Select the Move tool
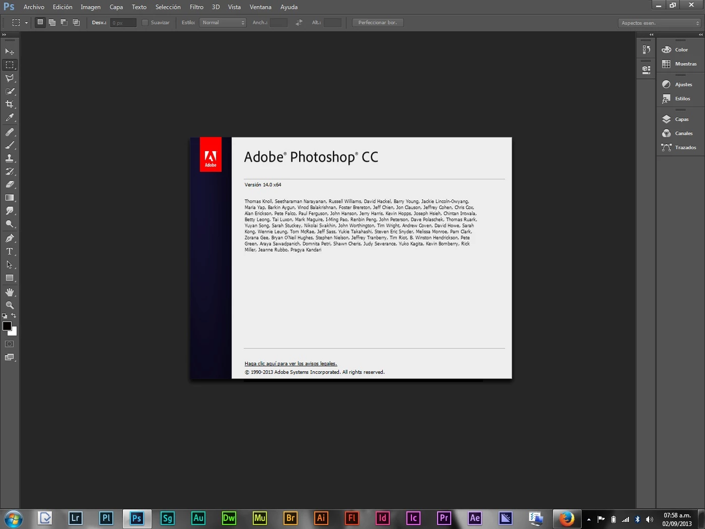 coord(10,52)
